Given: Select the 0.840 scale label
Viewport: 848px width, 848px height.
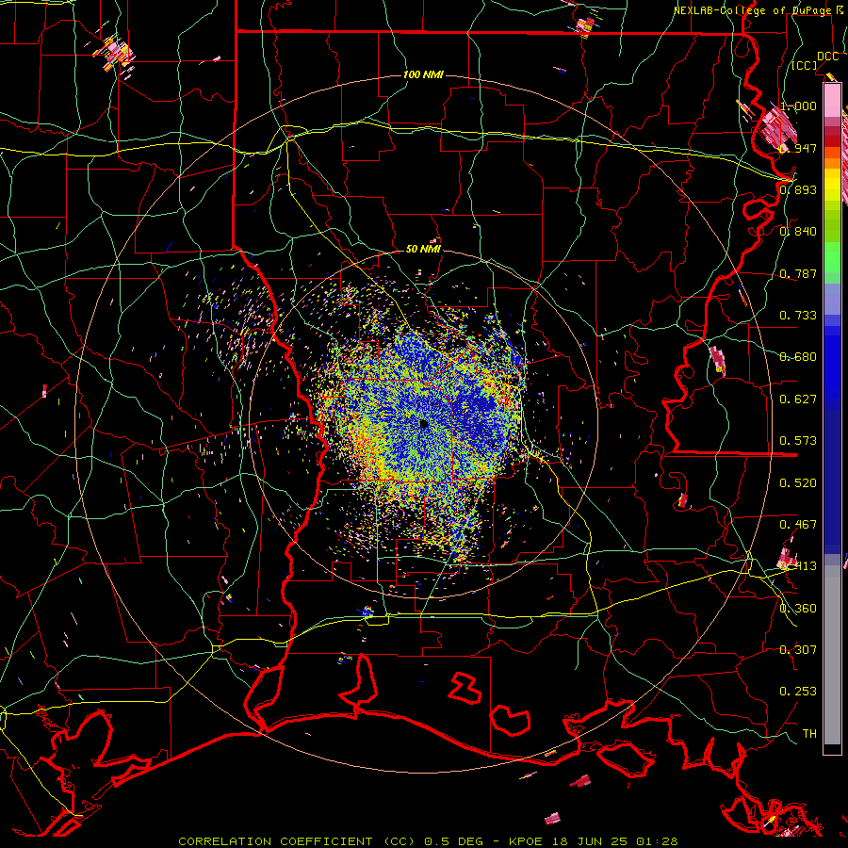Looking at the screenshot, I should pyautogui.click(x=798, y=231).
